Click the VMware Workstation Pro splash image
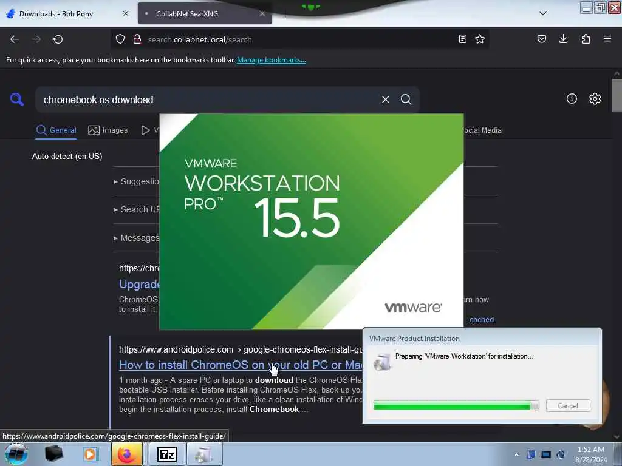 [x=311, y=221]
